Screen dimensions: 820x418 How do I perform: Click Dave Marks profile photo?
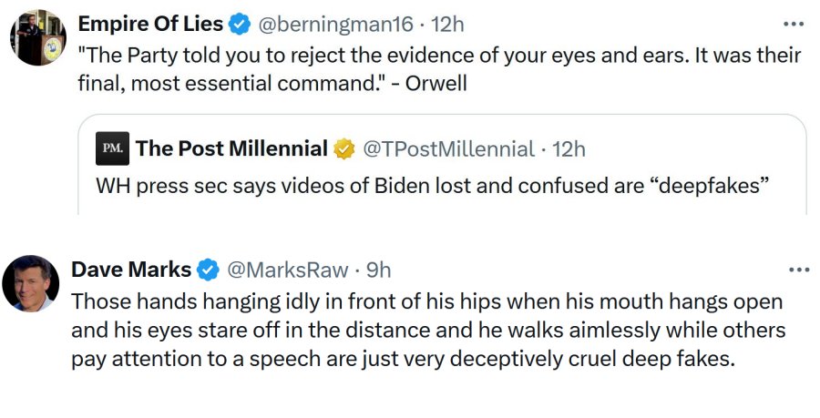click(x=37, y=284)
